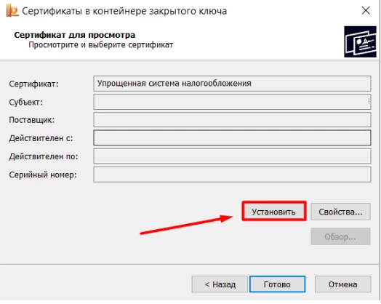This screenshot has height=304, width=381.
Task: Click into the Субъект field
Action: pos(232,102)
